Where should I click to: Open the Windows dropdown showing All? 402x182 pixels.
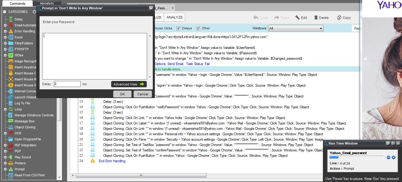295,28
